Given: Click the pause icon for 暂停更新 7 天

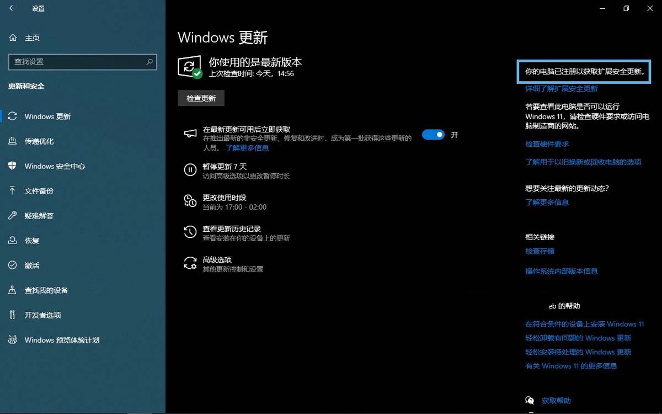Looking at the screenshot, I should [x=190, y=170].
